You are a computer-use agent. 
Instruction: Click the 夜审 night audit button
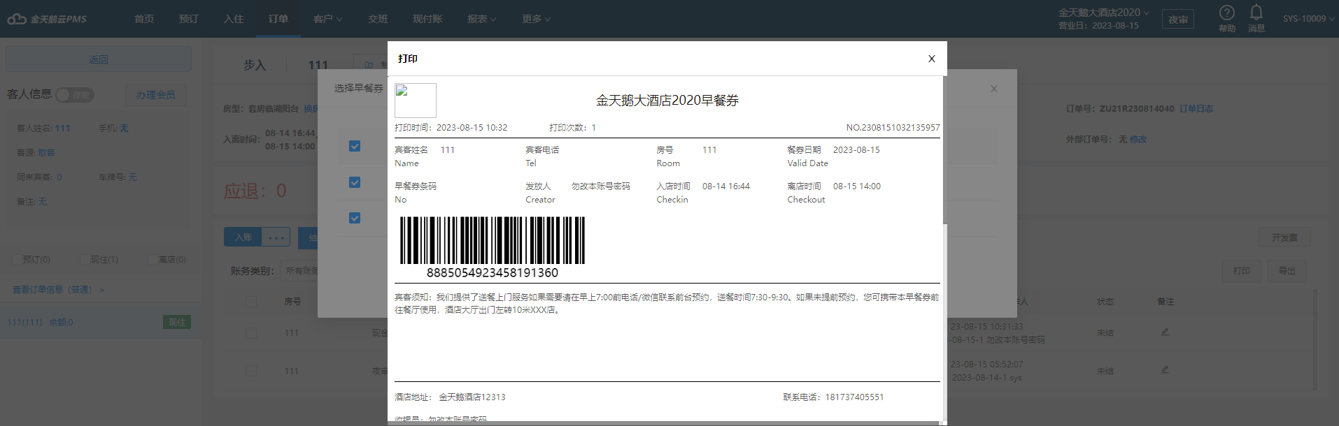point(1178,20)
